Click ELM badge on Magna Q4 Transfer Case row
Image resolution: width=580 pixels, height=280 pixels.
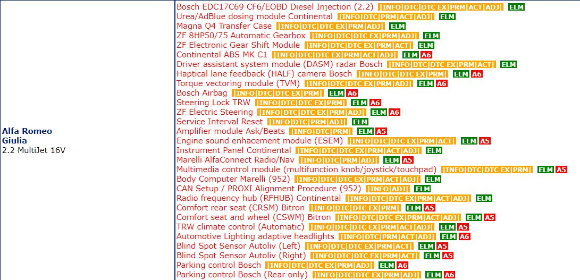[398, 26]
